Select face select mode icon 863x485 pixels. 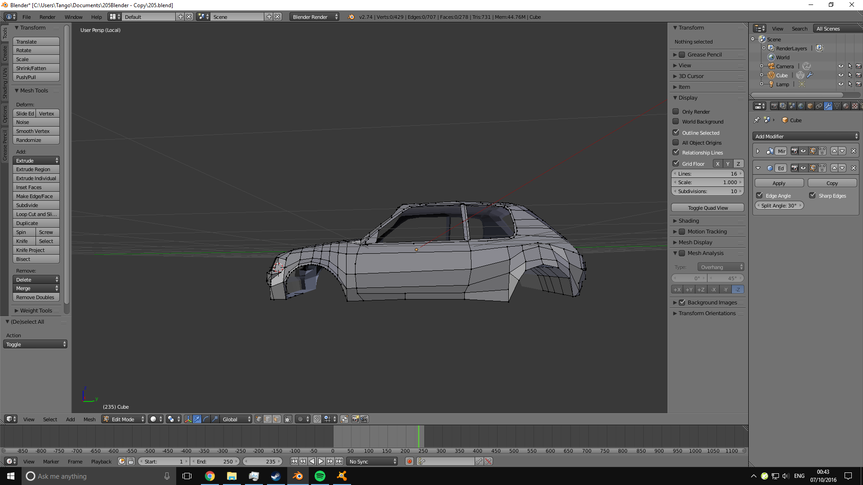click(x=276, y=419)
